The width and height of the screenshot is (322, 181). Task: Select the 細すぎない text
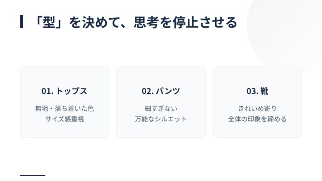161,108
